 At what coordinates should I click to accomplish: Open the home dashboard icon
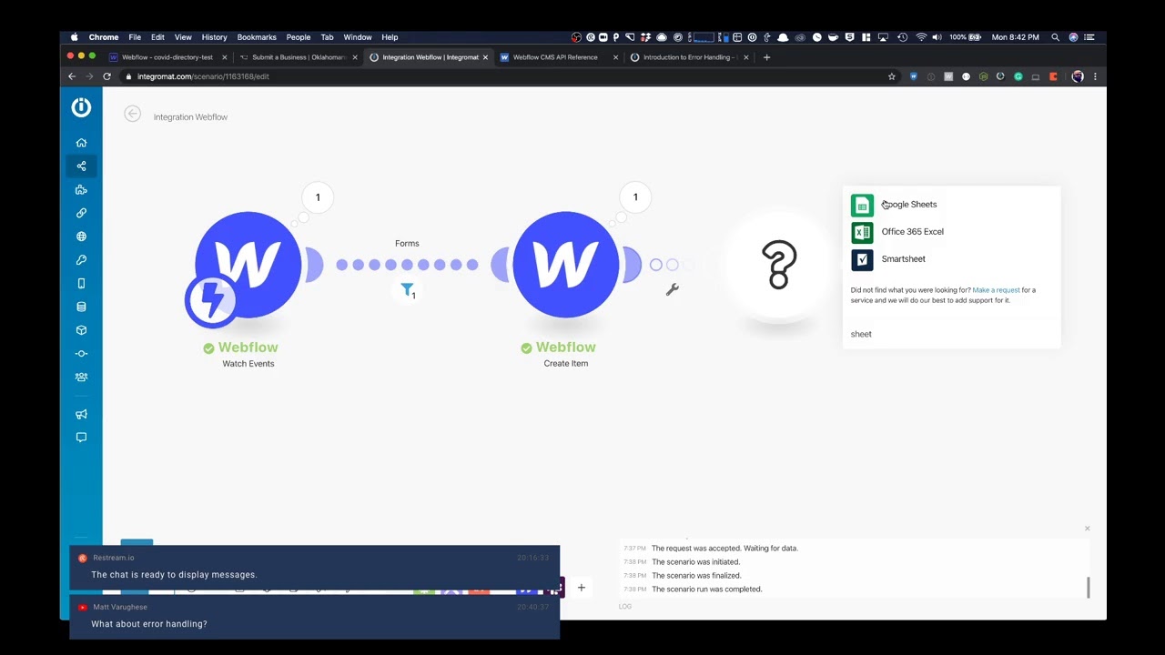coord(81,143)
